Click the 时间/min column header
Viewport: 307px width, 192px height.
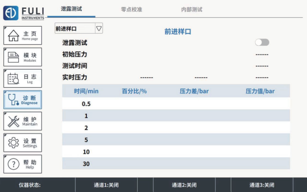[86, 91]
